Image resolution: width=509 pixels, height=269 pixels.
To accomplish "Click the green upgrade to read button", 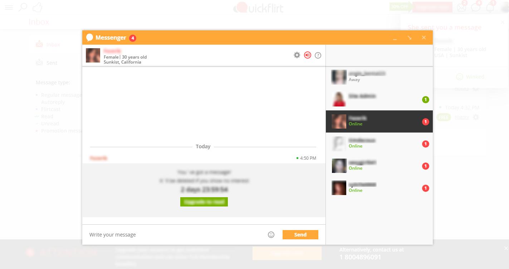I will point(204,202).
